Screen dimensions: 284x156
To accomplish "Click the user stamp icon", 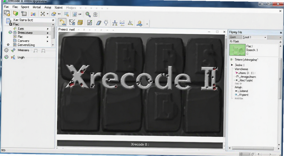I will (x=139, y=23).
